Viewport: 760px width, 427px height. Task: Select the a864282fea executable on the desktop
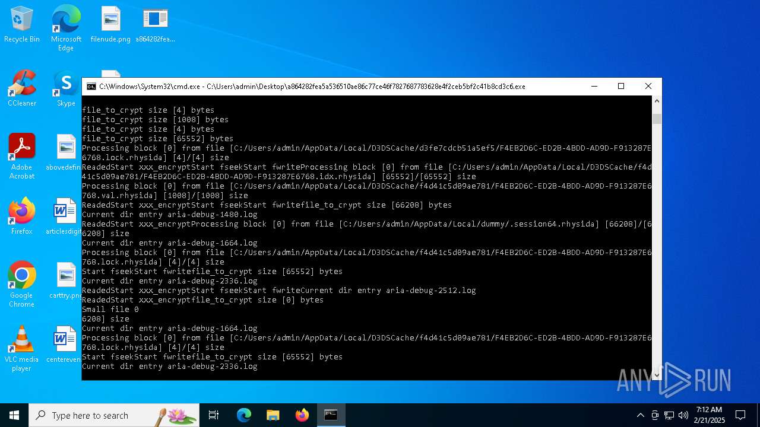[155, 25]
